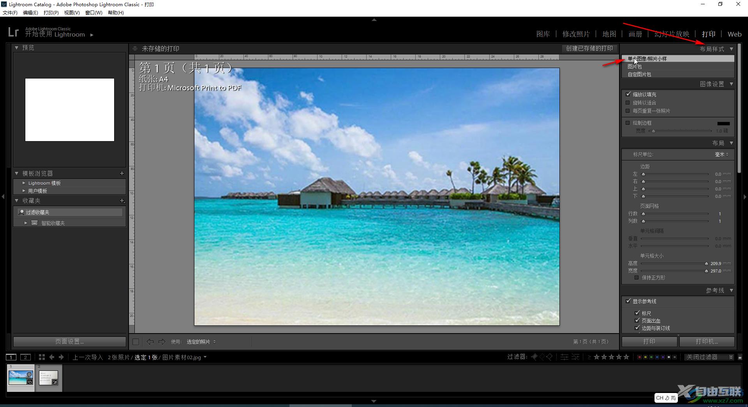The image size is (748, 407).
Task: Click the 创建已存储的打印 button
Action: click(x=589, y=49)
